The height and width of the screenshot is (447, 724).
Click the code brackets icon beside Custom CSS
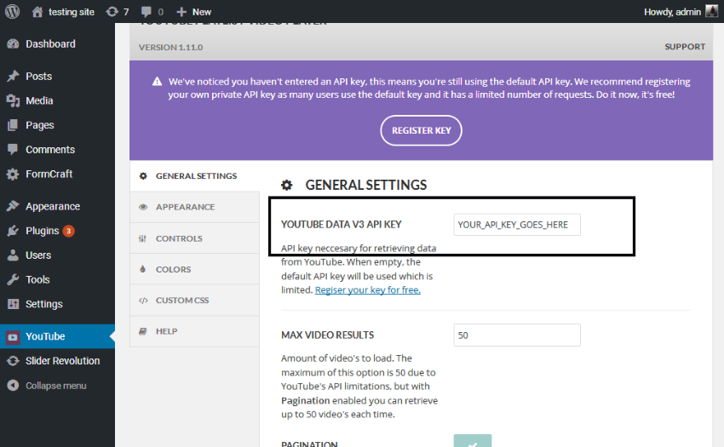[x=143, y=301]
